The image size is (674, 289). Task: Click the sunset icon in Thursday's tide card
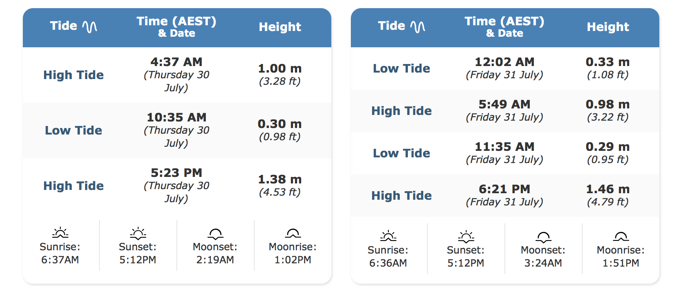[138, 233]
